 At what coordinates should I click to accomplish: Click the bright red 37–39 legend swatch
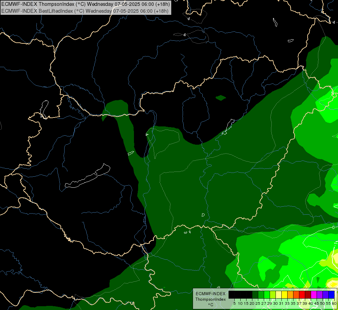302,294
